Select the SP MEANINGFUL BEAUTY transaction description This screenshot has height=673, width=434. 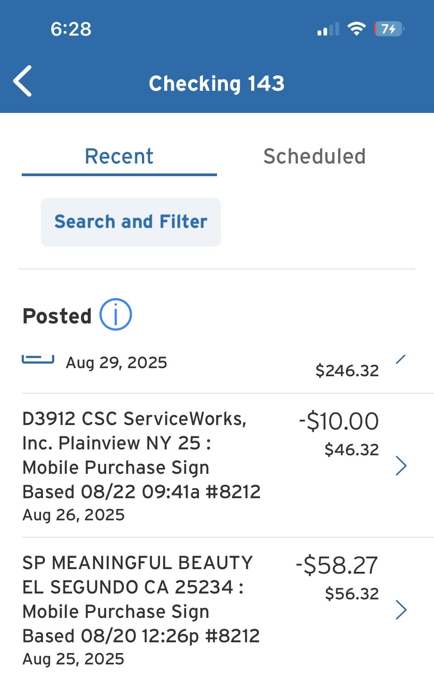(141, 599)
